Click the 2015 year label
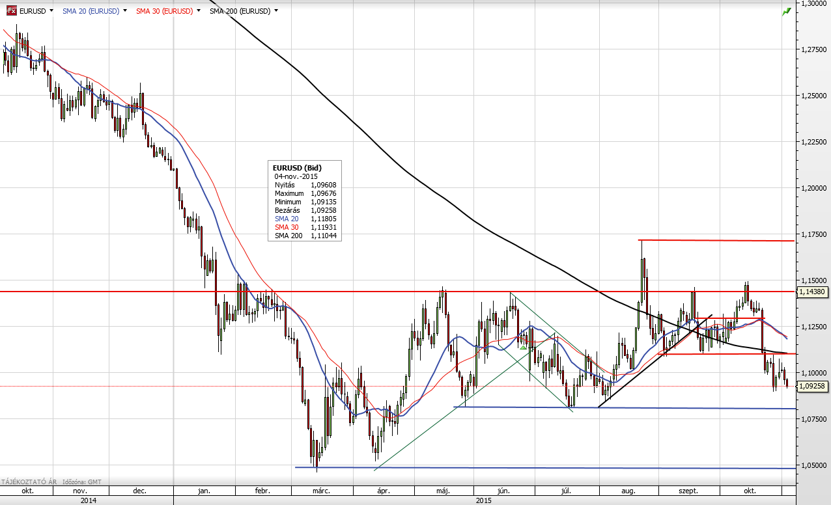This screenshot has height=505, width=831. click(484, 500)
